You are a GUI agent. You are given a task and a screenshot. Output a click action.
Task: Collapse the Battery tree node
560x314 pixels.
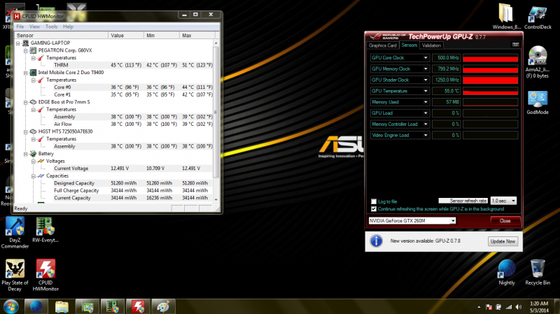[26, 154]
